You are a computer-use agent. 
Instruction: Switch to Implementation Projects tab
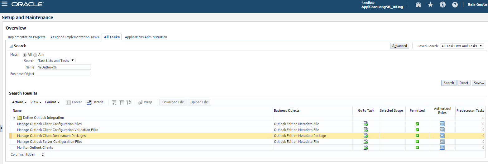(x=26, y=37)
